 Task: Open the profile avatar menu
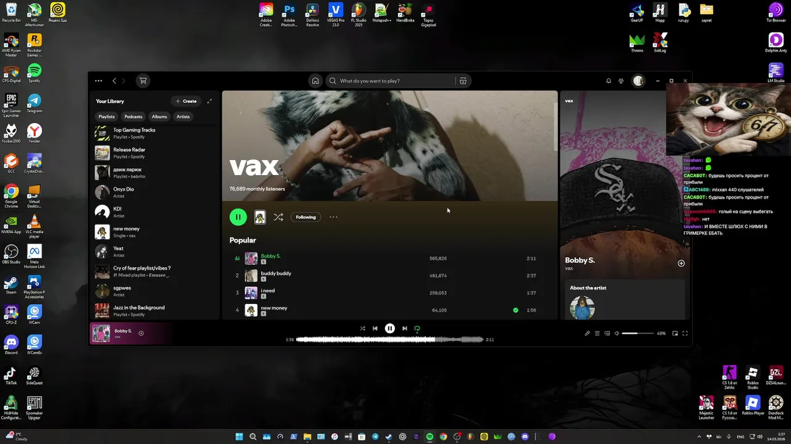[x=638, y=81]
